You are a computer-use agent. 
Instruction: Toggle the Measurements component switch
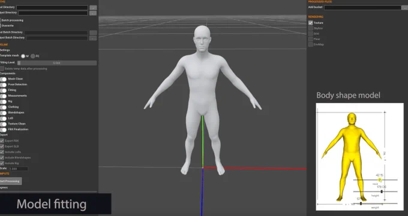coord(3,96)
